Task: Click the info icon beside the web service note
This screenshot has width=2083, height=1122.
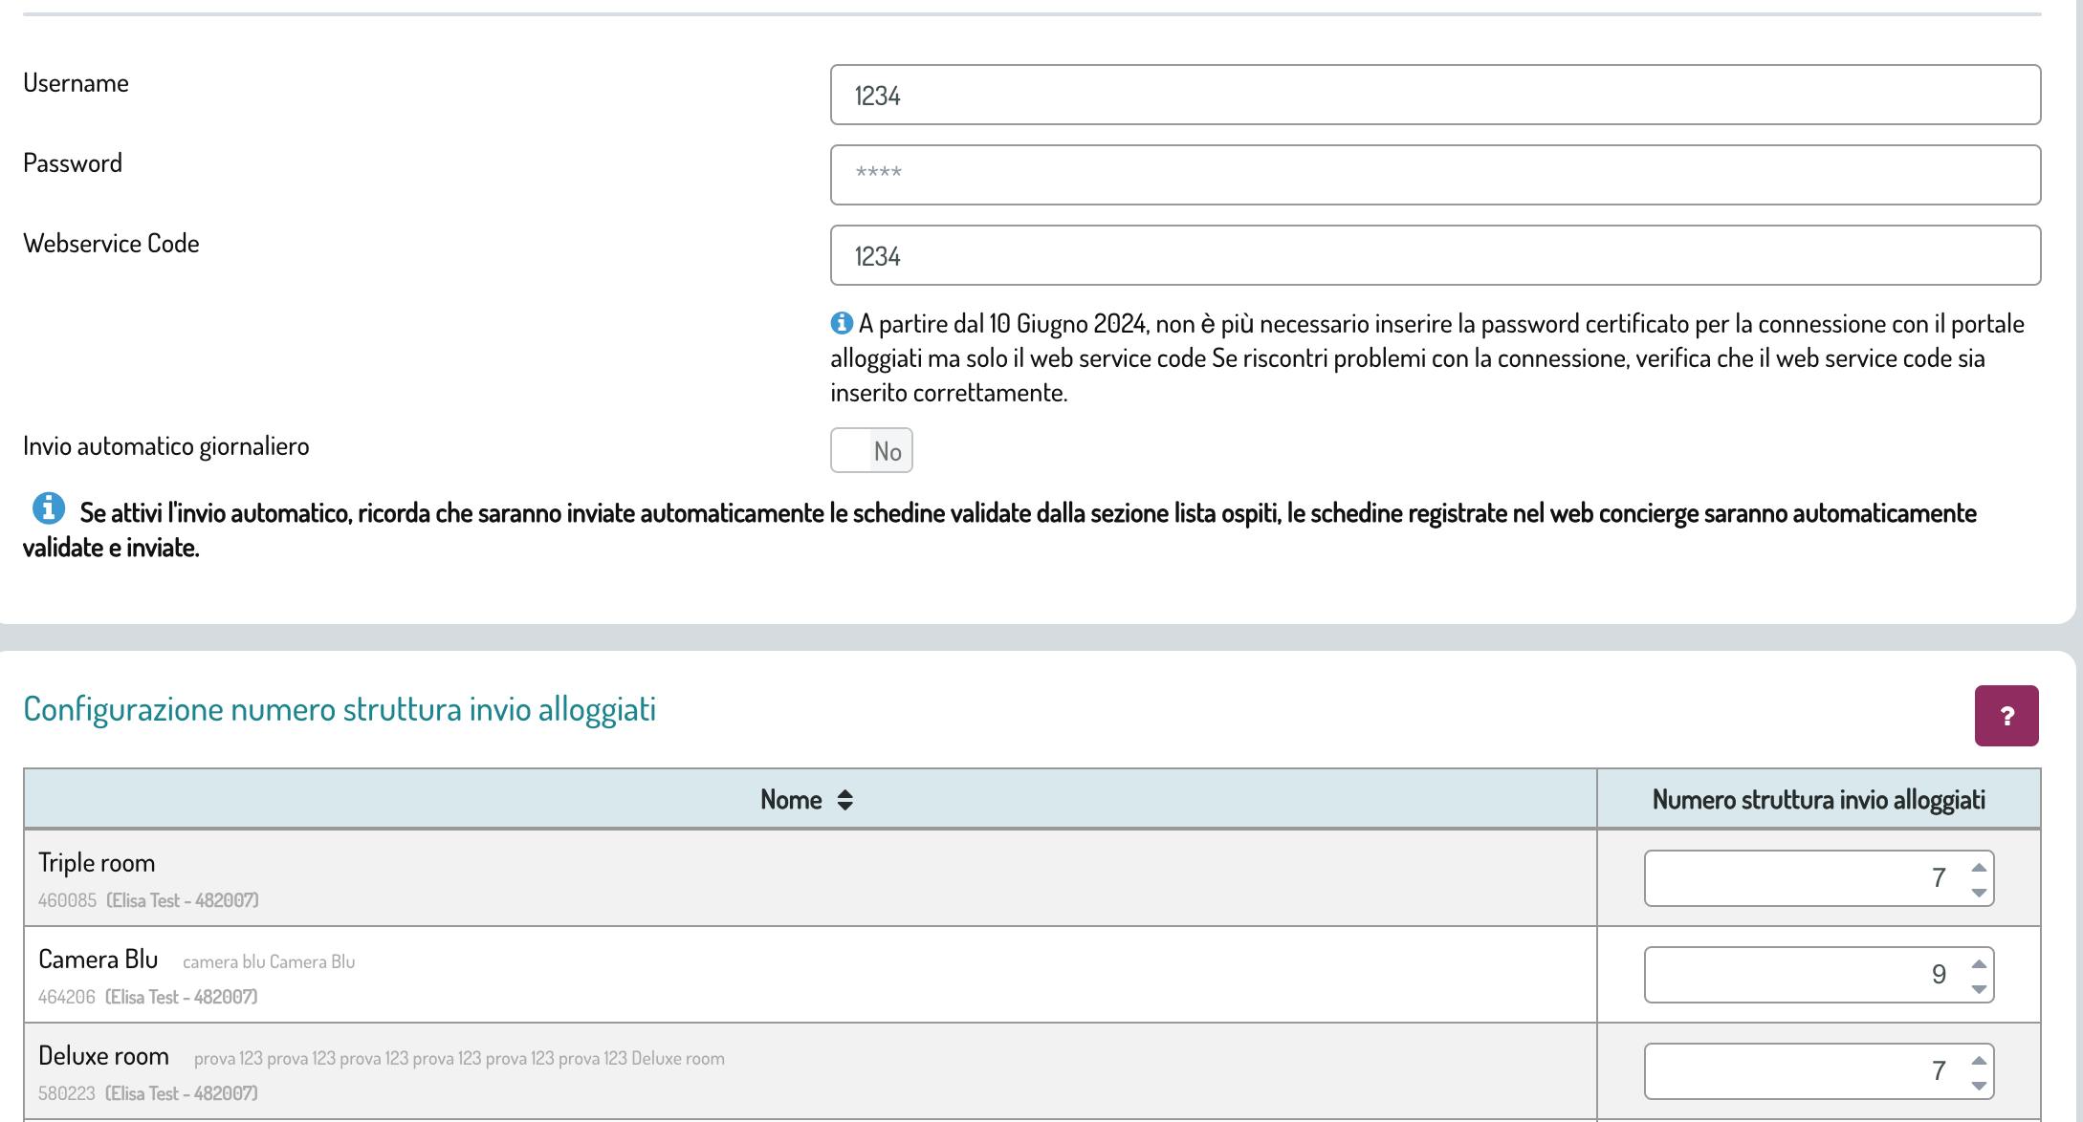Action: coord(841,323)
